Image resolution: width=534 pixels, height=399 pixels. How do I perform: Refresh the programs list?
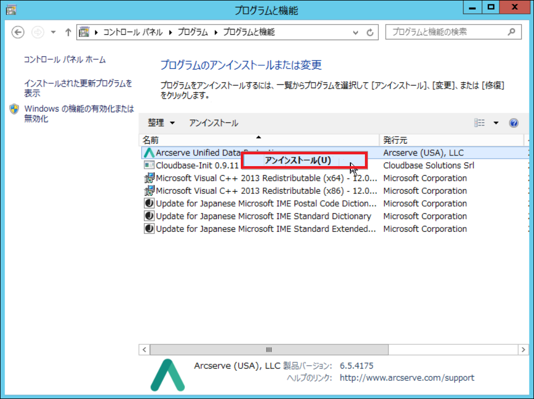(x=370, y=33)
